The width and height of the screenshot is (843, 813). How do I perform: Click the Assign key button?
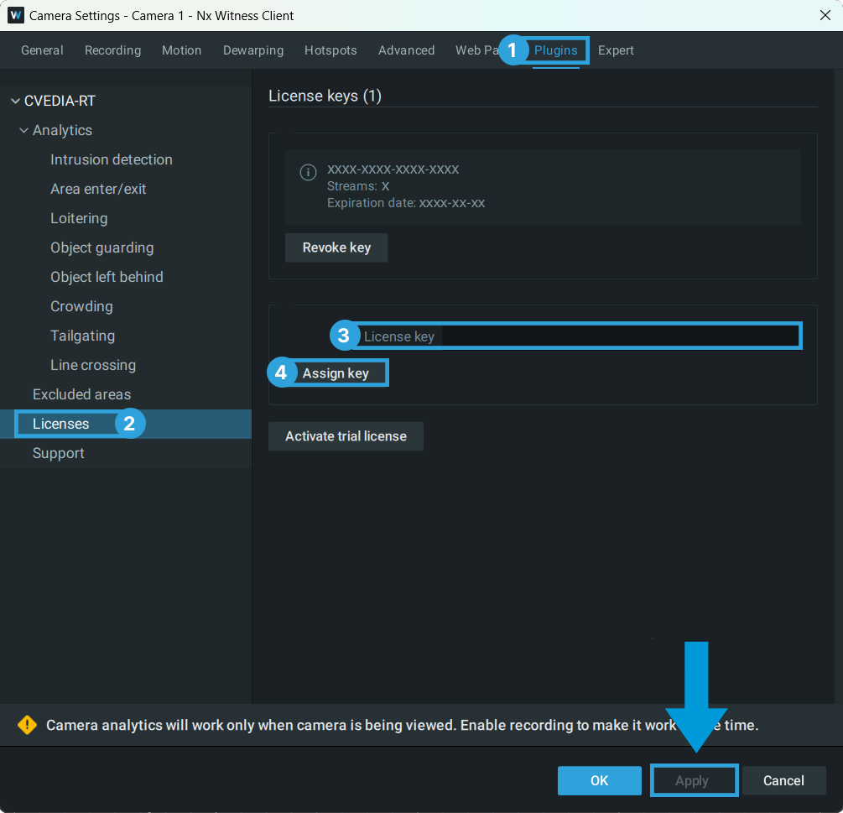coord(336,373)
